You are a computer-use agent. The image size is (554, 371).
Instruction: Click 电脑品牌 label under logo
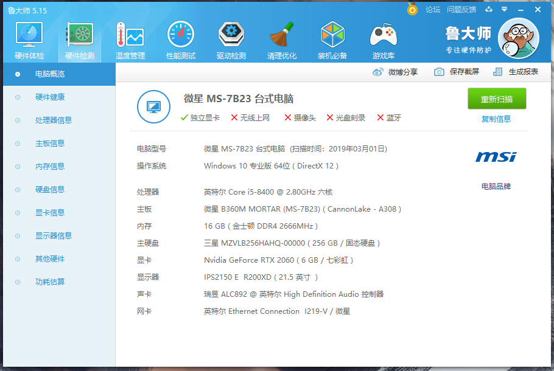(x=496, y=186)
